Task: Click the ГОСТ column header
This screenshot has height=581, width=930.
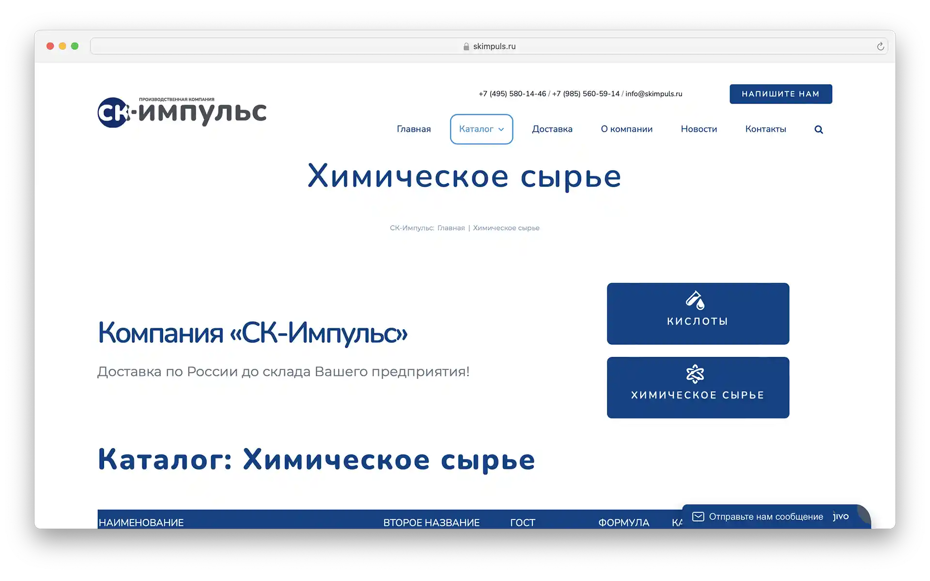Action: [x=523, y=522]
